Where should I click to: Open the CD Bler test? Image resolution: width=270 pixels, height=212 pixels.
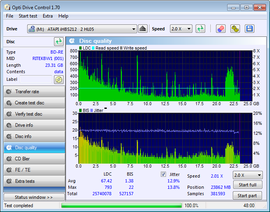(x=34, y=159)
